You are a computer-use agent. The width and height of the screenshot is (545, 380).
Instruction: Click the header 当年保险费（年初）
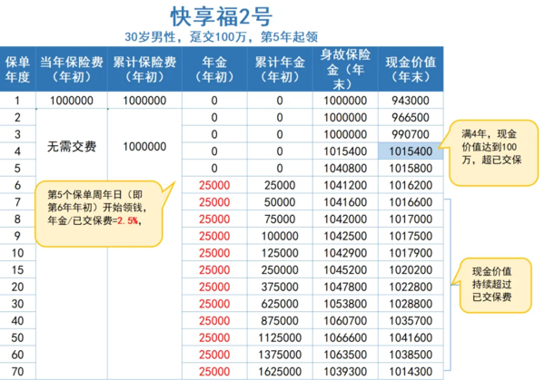point(72,70)
